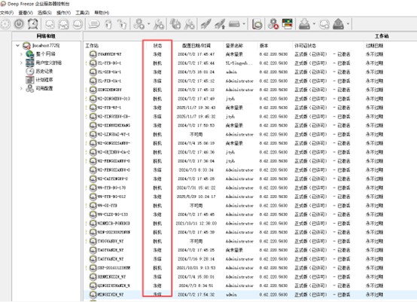Viewport: 417px width, 302px height.
Task: Click the gears with red badge icon
Action: pyautogui.click(x=273, y=24)
